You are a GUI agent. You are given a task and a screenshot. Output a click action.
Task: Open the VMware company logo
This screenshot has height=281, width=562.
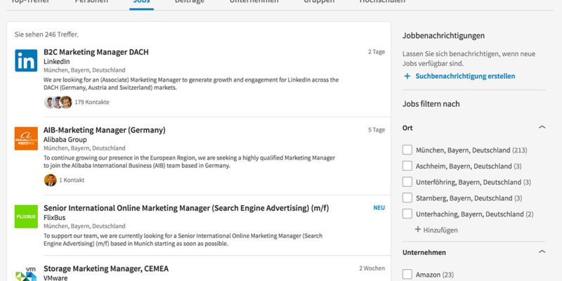[x=26, y=274]
